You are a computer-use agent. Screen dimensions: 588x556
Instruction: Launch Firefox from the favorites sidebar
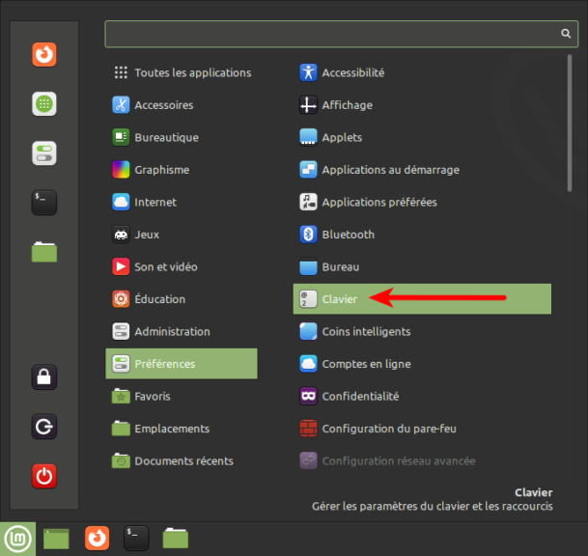[x=44, y=55]
